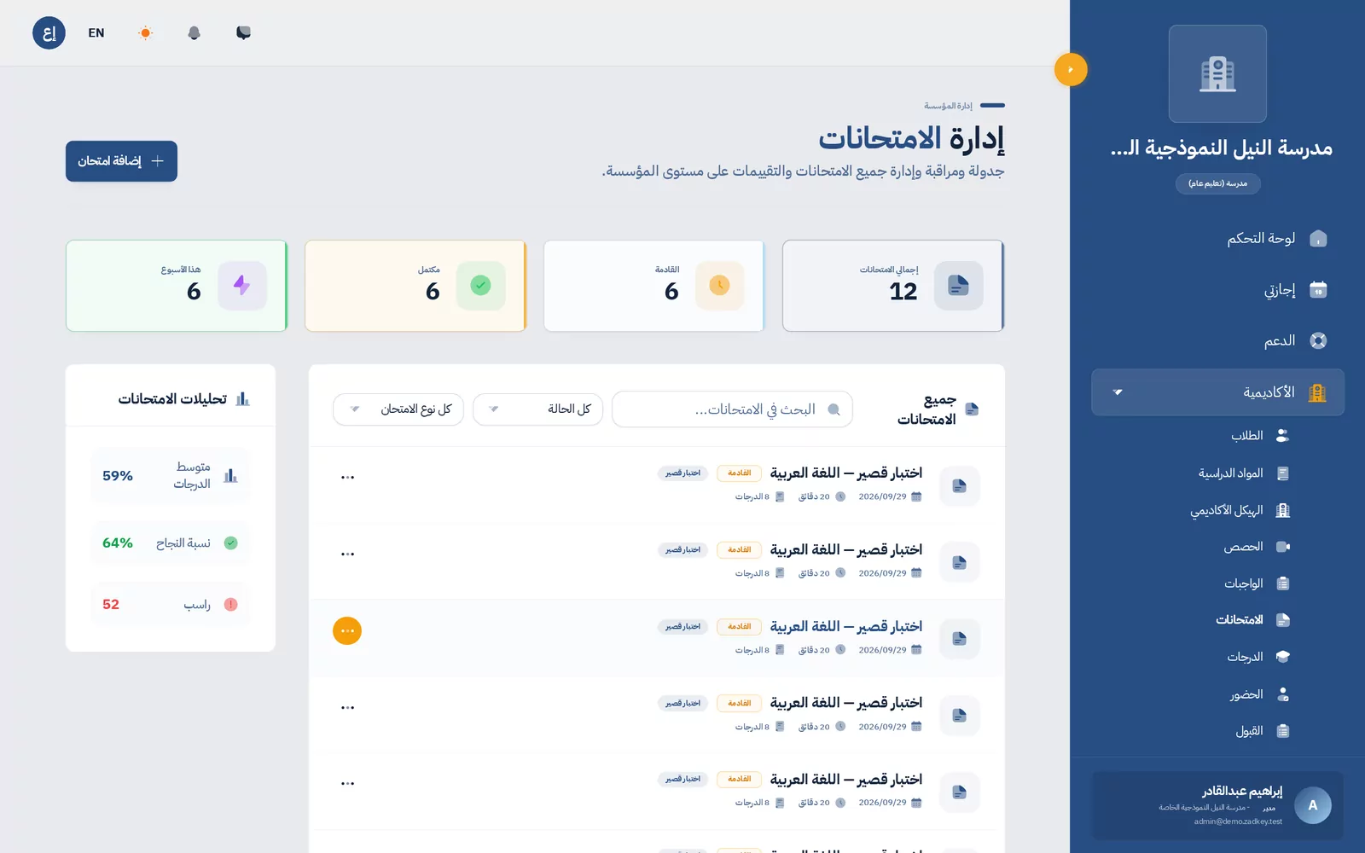Click the مكتمل green check icon
This screenshot has height=853, width=1365.
[480, 286]
